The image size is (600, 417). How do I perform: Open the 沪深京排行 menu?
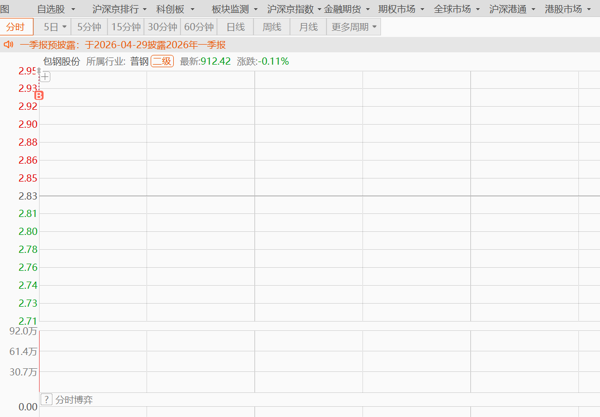tap(119, 9)
